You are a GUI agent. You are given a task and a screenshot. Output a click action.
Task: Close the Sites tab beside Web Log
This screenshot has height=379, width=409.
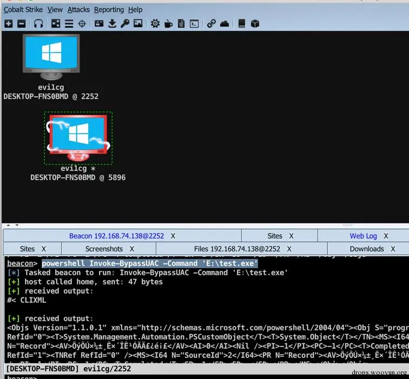coord(292,236)
